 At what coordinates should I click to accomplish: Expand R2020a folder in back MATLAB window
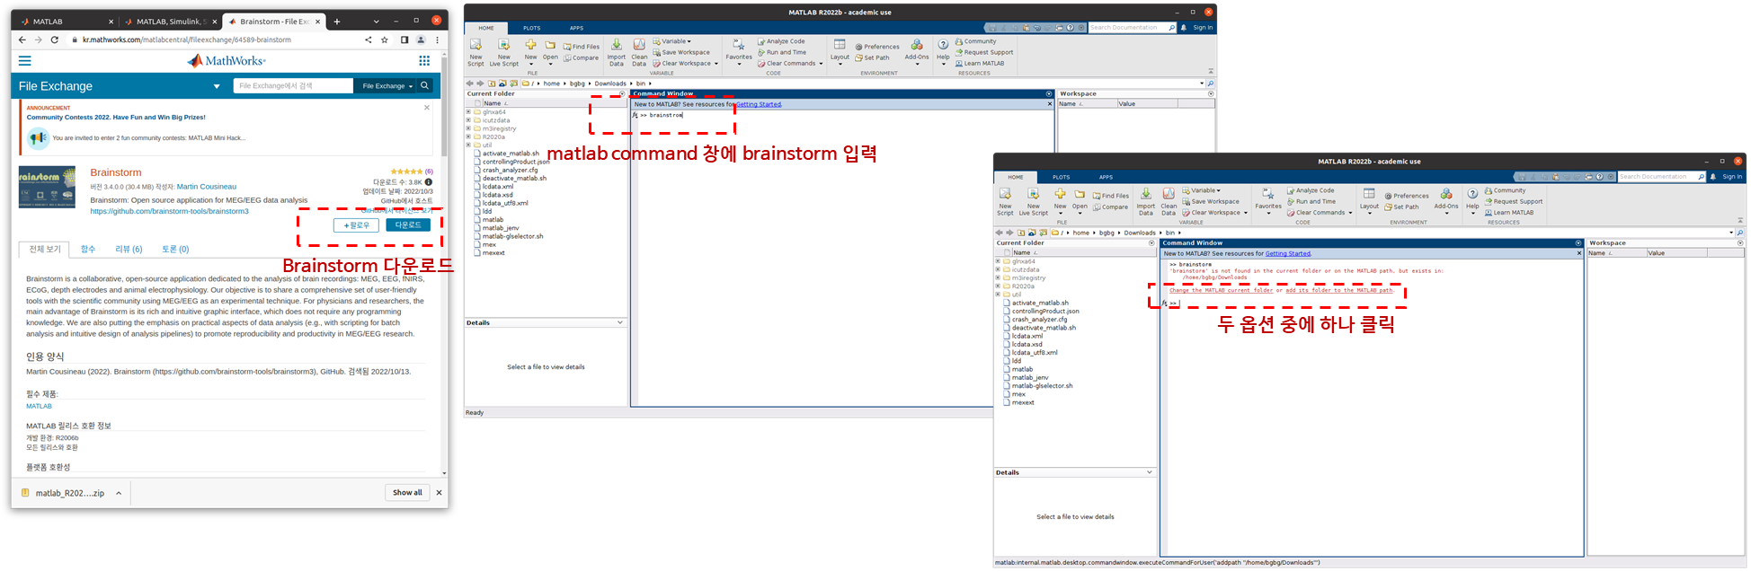point(468,136)
